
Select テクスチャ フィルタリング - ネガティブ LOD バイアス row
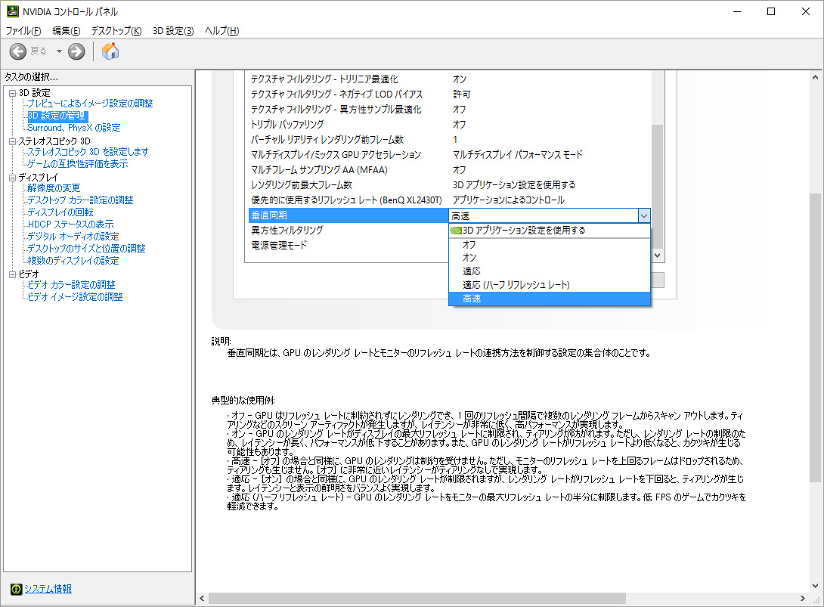449,94
